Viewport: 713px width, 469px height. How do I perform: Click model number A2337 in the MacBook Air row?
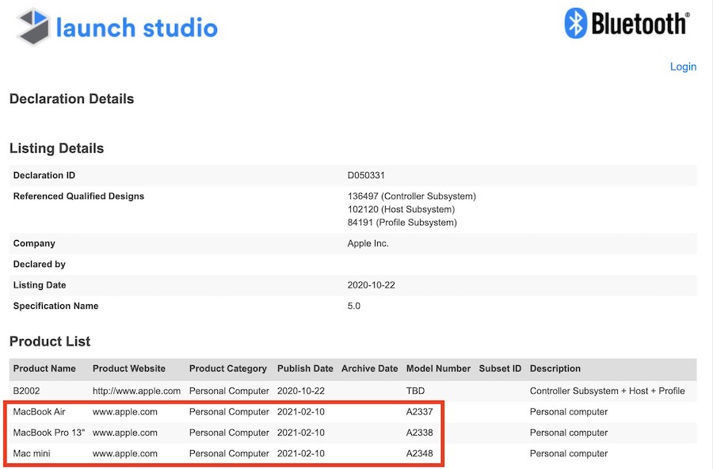[421, 412]
